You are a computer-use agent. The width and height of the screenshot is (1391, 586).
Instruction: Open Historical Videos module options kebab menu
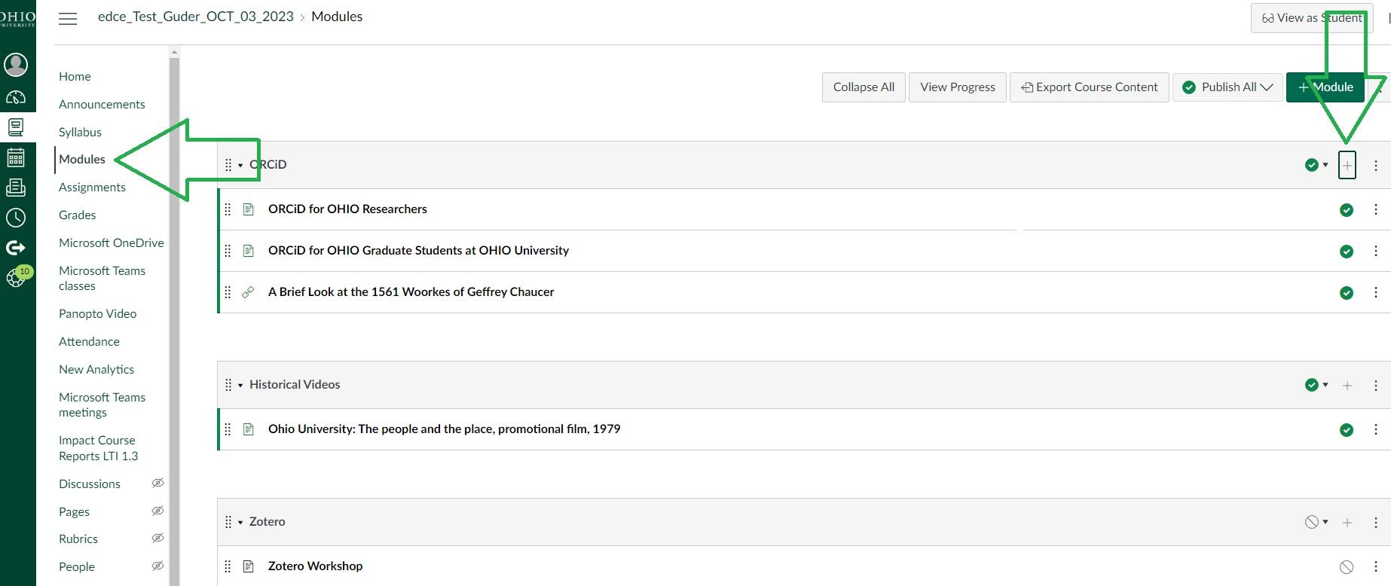[x=1376, y=385]
